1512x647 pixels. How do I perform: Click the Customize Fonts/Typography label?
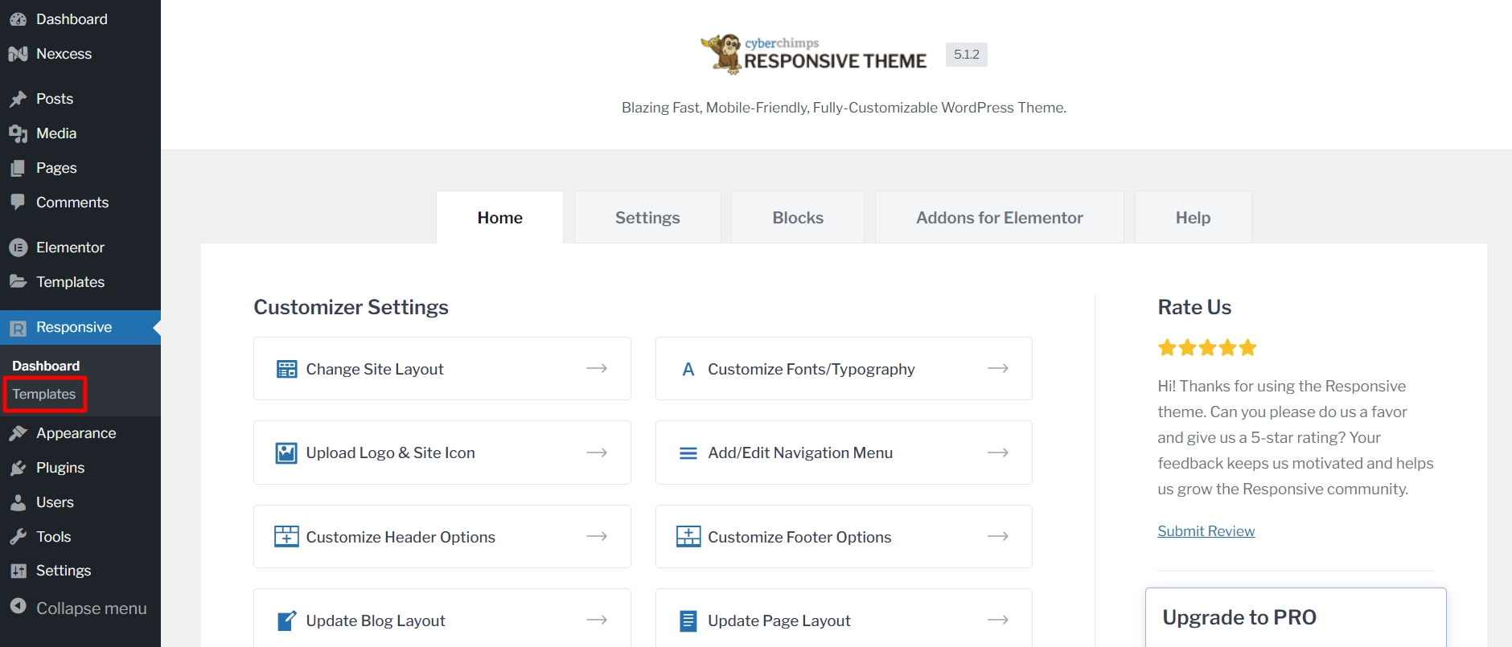[x=811, y=369]
